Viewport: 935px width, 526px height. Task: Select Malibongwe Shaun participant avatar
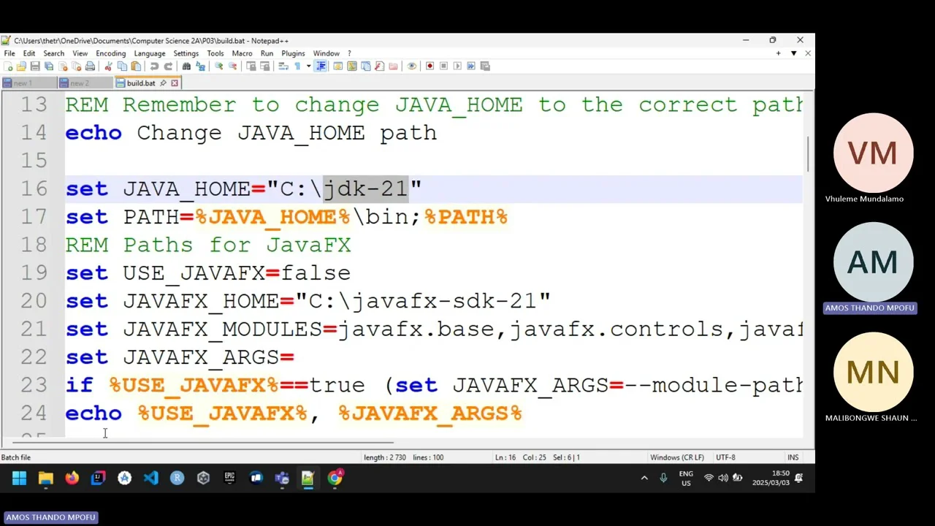873,372
